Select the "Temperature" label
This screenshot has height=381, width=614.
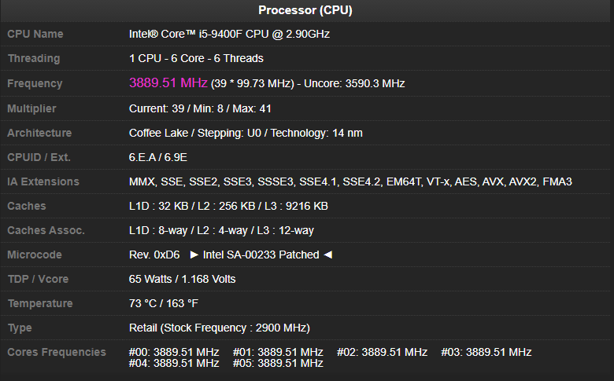coord(40,303)
